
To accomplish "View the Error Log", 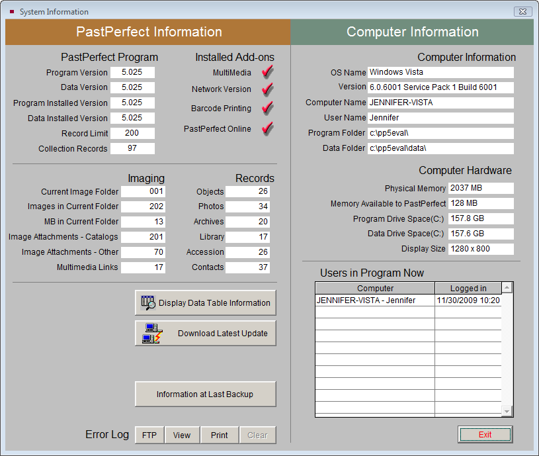I will click(182, 435).
